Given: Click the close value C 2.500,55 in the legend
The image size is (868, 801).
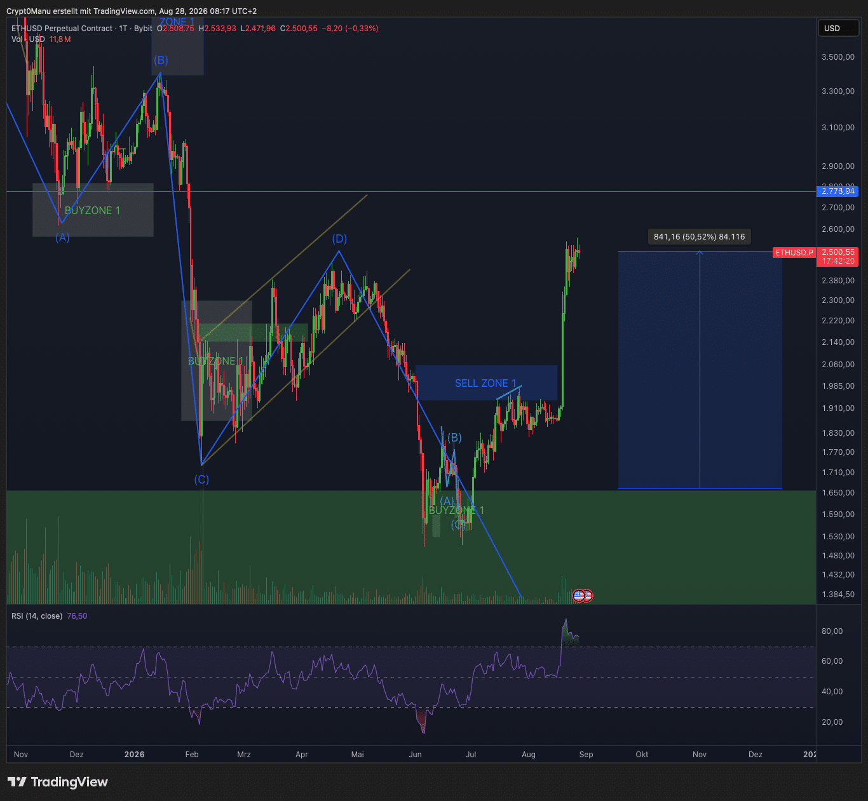Looking at the screenshot, I should (299, 29).
